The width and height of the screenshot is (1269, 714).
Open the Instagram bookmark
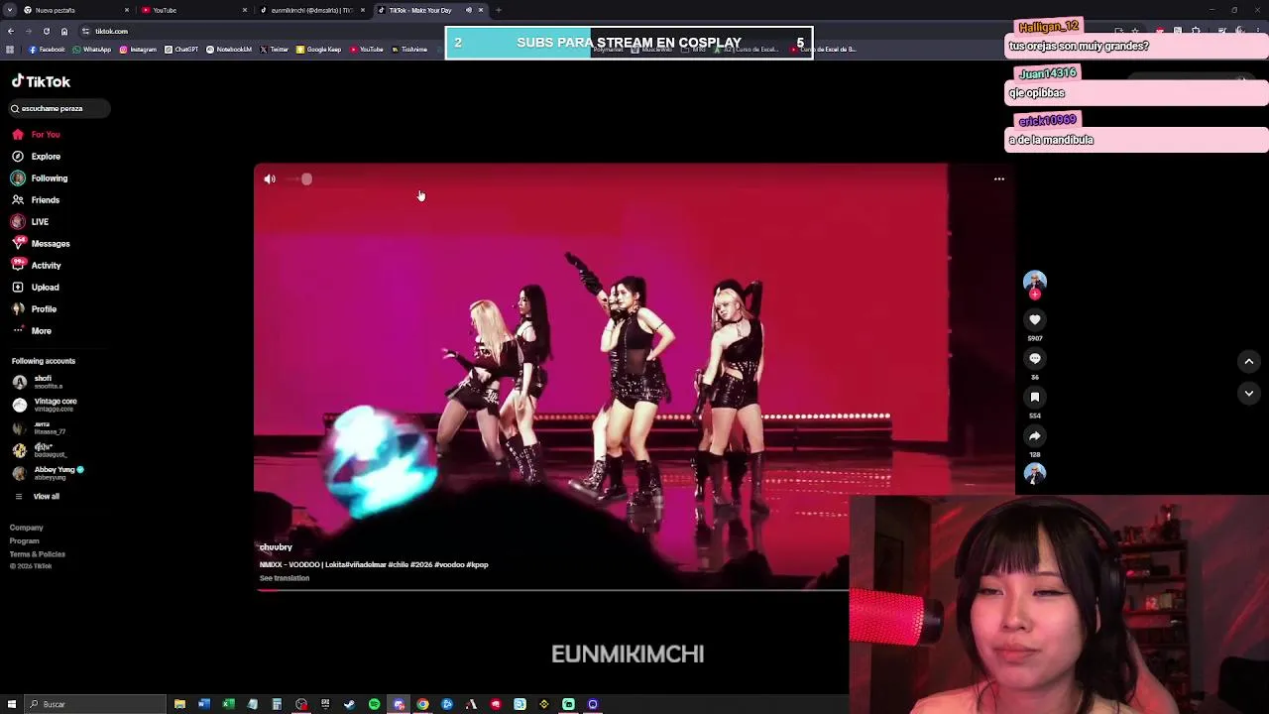138,49
